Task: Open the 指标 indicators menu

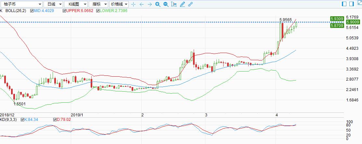Action: (98, 4)
